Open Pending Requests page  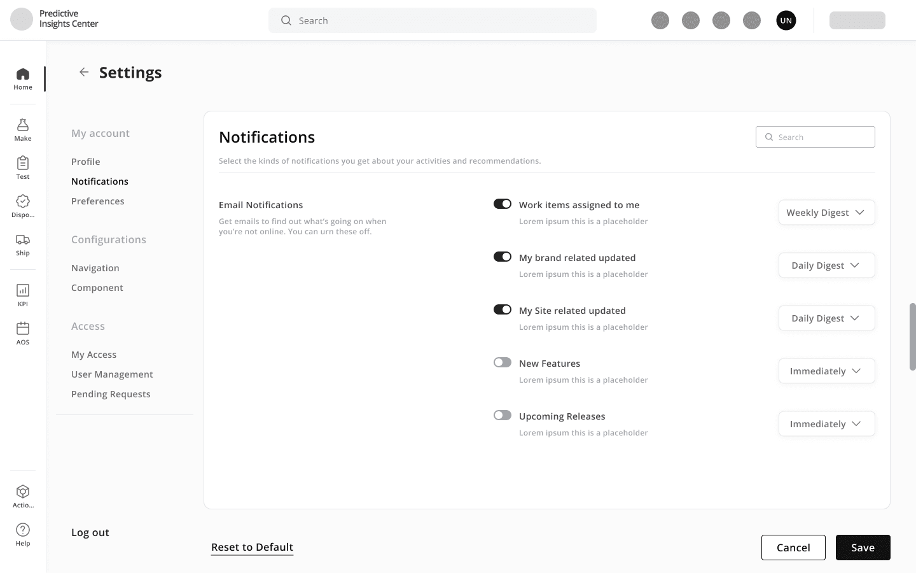point(111,394)
